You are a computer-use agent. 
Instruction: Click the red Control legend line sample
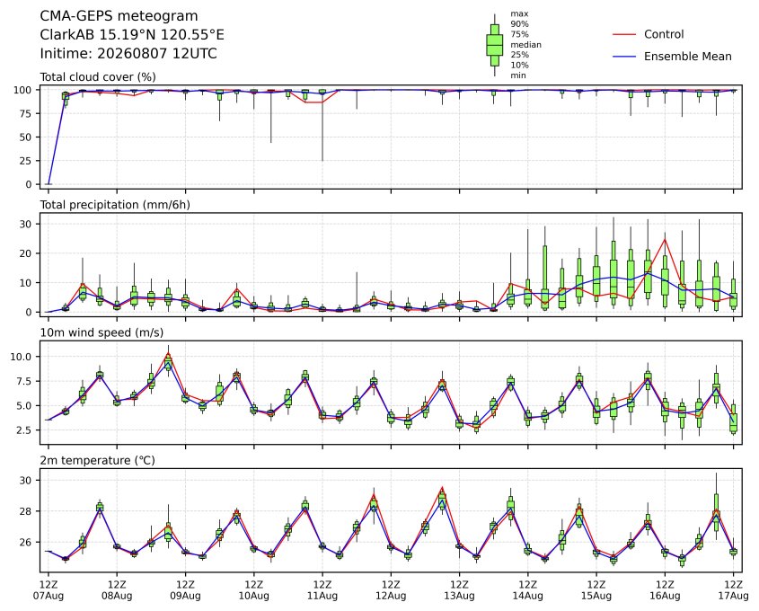(624, 34)
